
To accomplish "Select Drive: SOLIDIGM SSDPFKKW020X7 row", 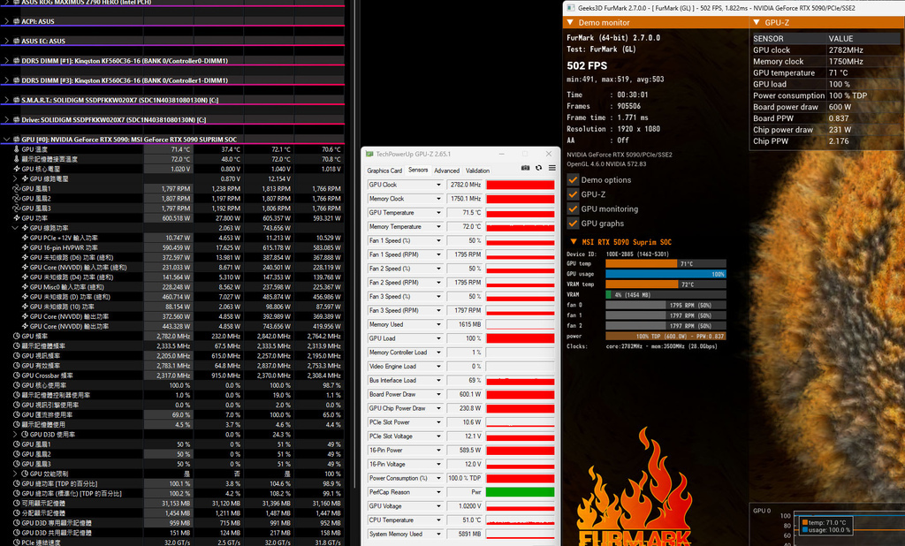I will tap(172, 119).
